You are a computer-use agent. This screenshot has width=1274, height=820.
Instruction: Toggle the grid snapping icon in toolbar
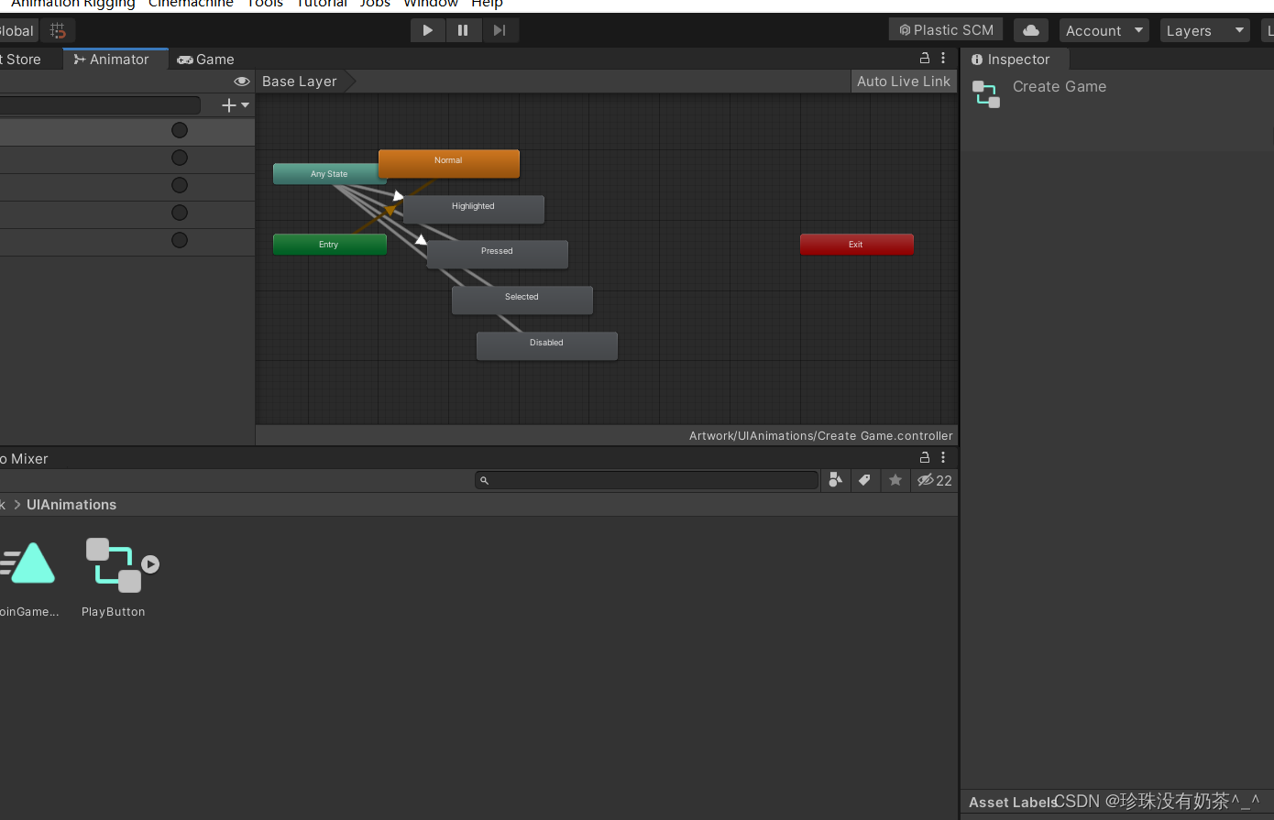click(x=58, y=30)
